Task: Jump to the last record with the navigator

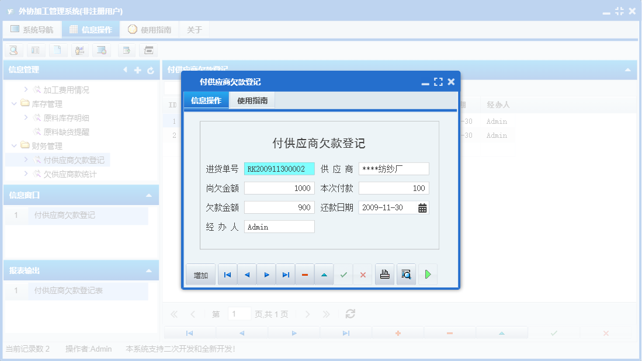Action: click(285, 274)
